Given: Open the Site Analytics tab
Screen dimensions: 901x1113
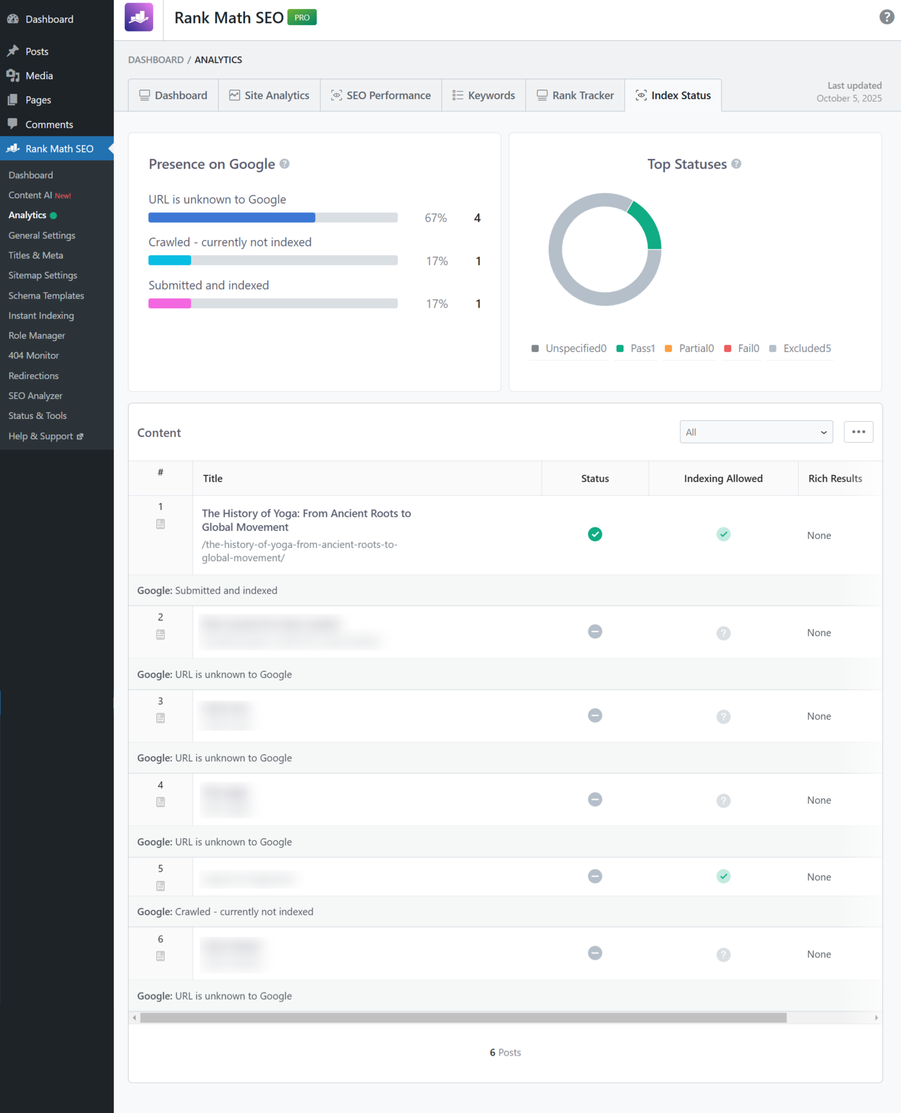Looking at the screenshot, I should pos(269,95).
